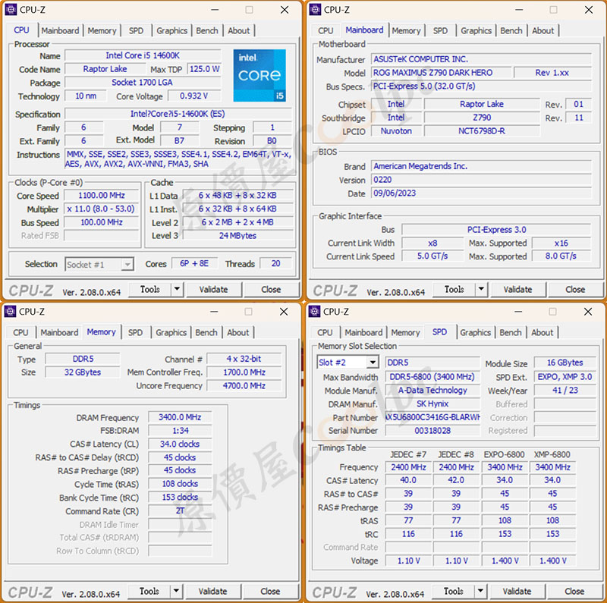The width and height of the screenshot is (607, 603).
Task: Click the Max Bandwidth value "DDR5-6800 (3400 MHz)"
Action: click(432, 376)
